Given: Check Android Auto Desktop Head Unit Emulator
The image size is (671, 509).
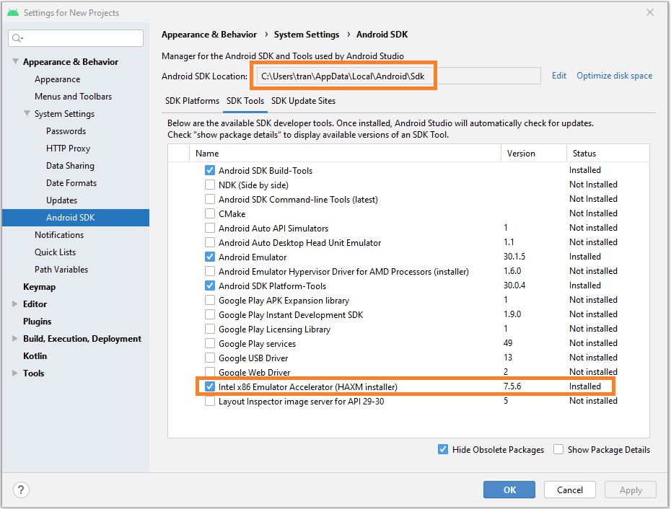Looking at the screenshot, I should tap(210, 242).
